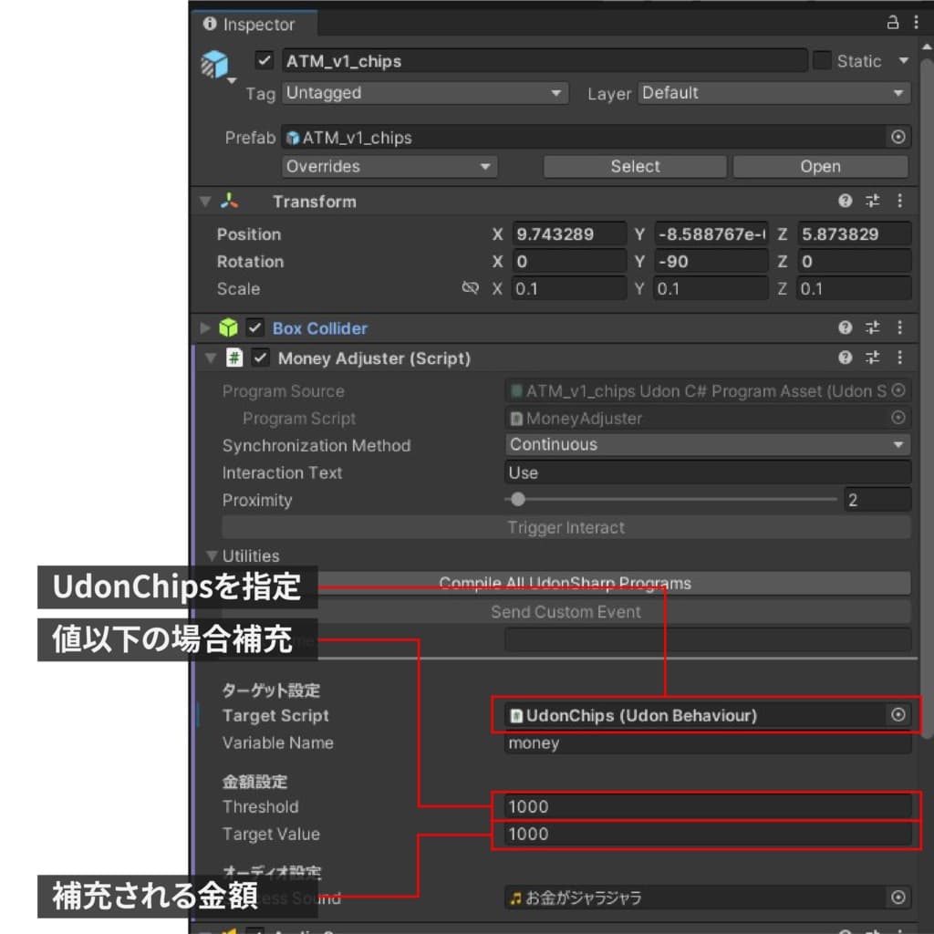Image resolution: width=934 pixels, height=934 pixels.
Task: Click the Interaction Text field showing Use
Action: [x=708, y=472]
